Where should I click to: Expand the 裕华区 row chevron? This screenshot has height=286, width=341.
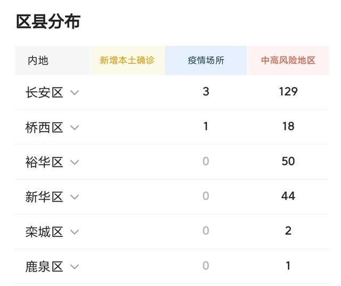(x=75, y=162)
